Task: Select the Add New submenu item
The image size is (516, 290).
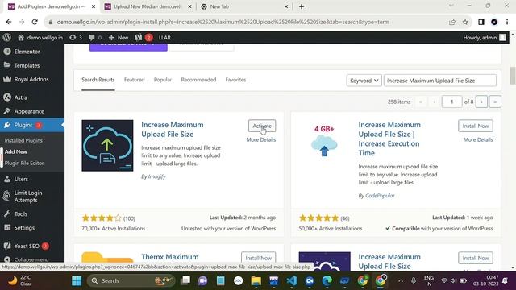Action: [16, 151]
